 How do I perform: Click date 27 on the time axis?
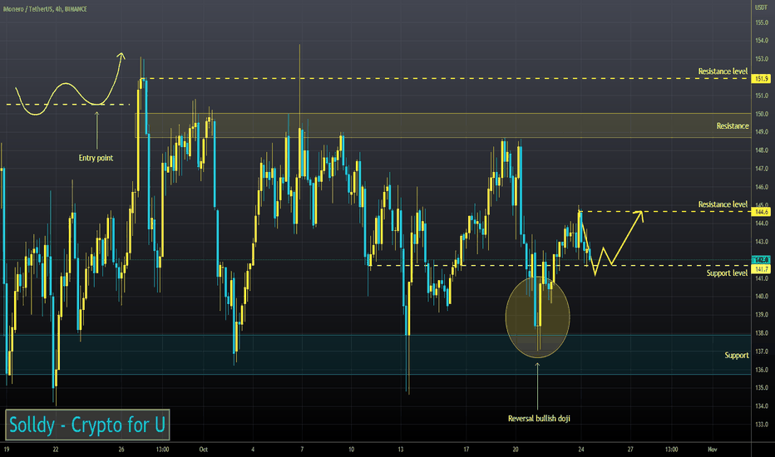click(x=630, y=449)
